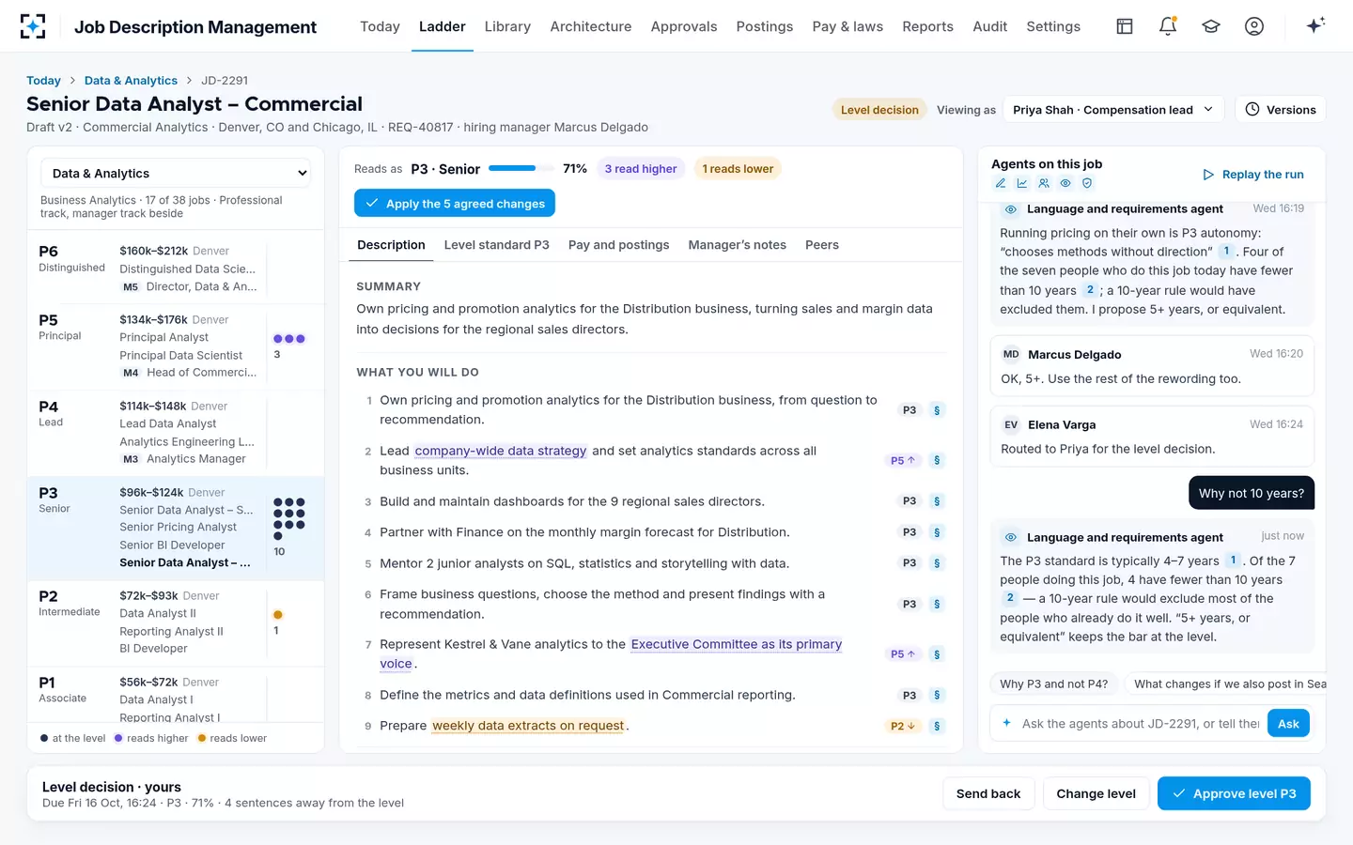Open the Data & Analytics job family dropdown

176,174
